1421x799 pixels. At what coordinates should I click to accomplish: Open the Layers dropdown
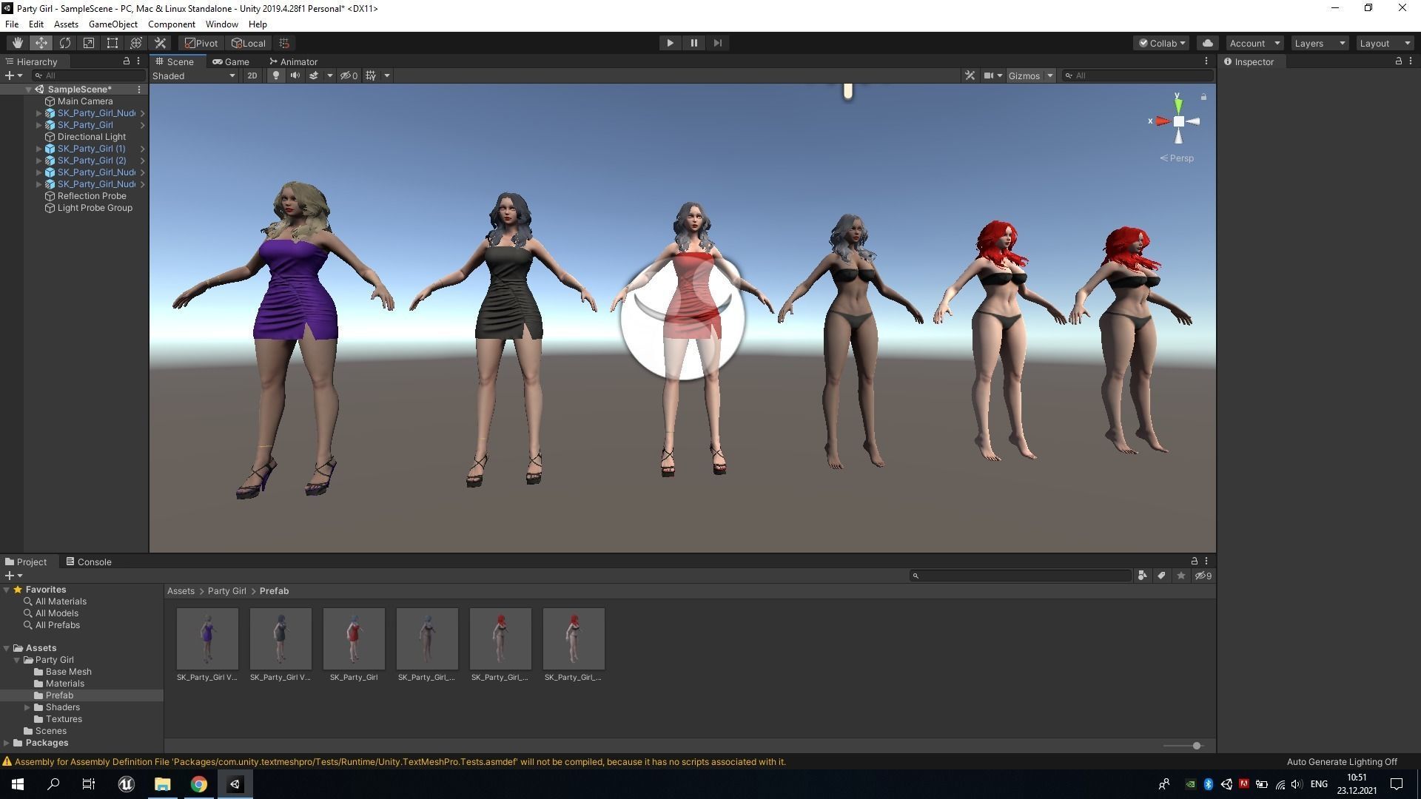pyautogui.click(x=1319, y=43)
